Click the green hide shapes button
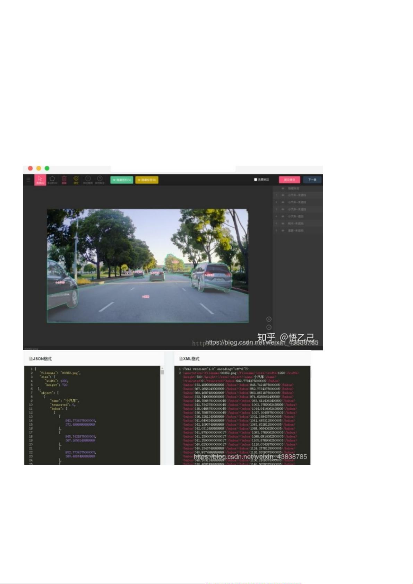Image resolution: width=413 pixels, height=584 pixels. click(122, 180)
